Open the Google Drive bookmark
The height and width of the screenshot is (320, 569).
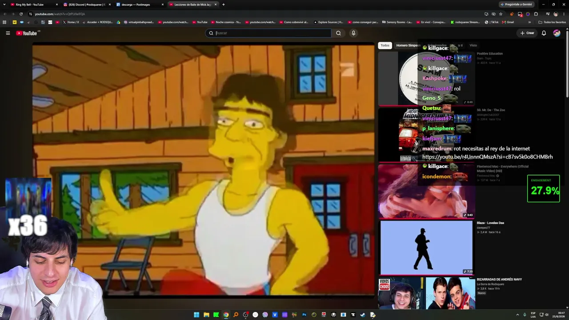click(x=118, y=22)
